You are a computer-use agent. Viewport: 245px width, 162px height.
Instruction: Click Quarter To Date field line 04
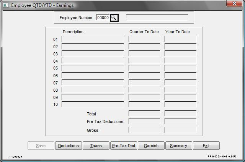click(x=144, y=61)
